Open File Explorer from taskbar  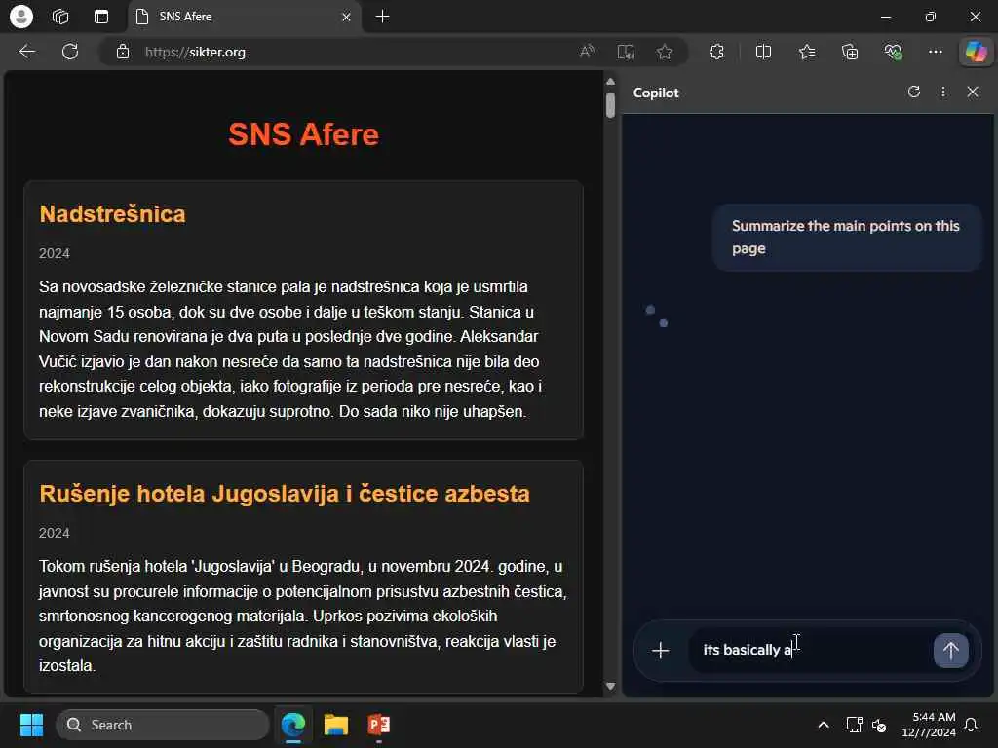coord(336,725)
